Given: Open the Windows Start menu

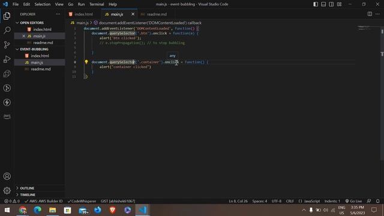Looking at the screenshot, I should 7,210.
